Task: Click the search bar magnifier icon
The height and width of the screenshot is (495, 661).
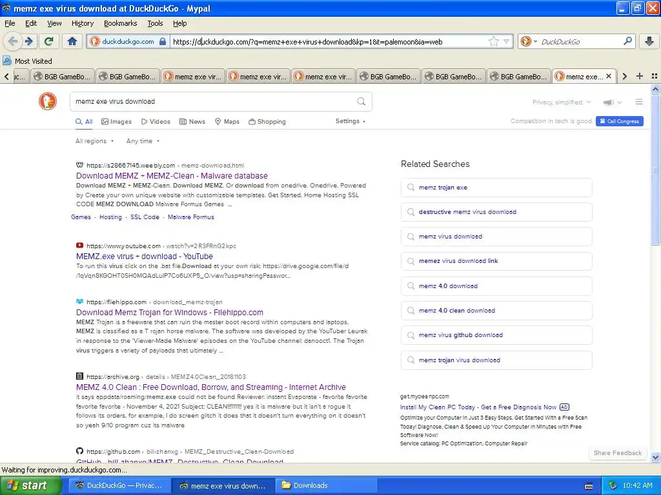Action: [627, 41]
